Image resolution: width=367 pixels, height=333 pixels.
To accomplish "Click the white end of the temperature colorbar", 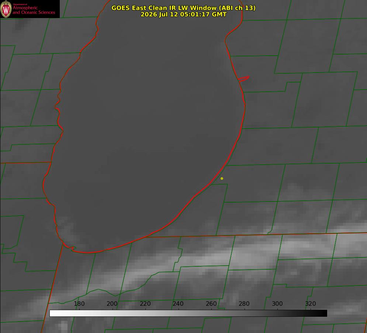I will click(53, 313).
